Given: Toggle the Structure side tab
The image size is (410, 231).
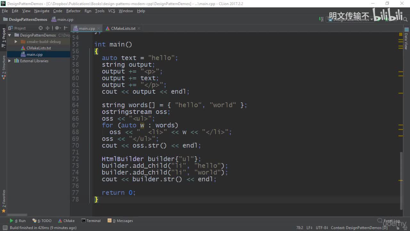Looking at the screenshot, I should pyautogui.click(x=4, y=67).
